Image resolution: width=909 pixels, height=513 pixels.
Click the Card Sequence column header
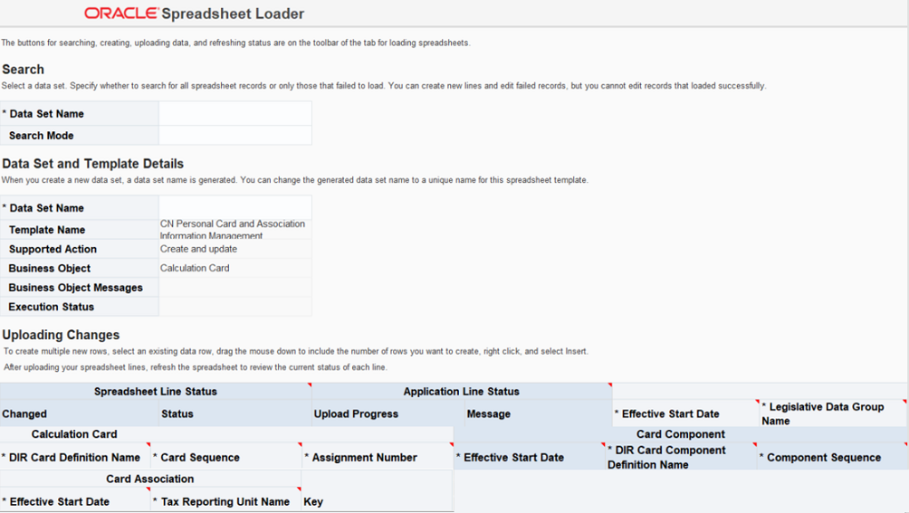tap(226, 457)
